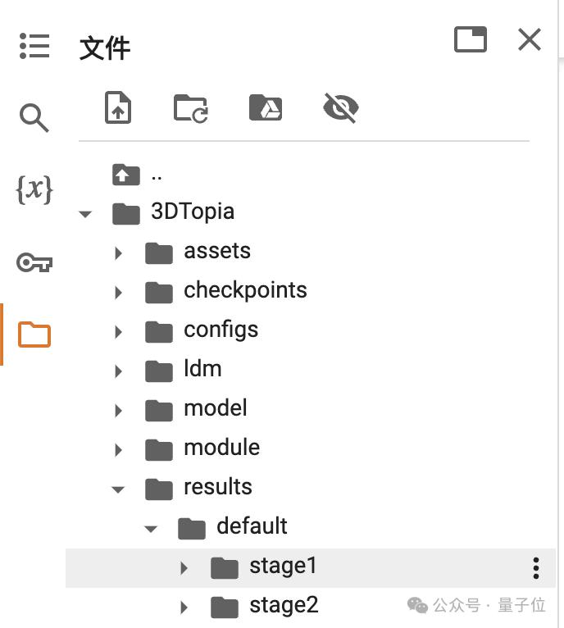The image size is (564, 628).
Task: Open files panel in new tab
Action: [x=471, y=39]
